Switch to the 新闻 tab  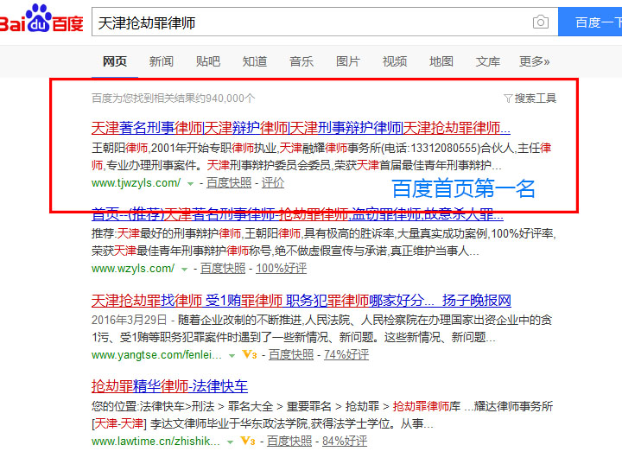coord(162,61)
